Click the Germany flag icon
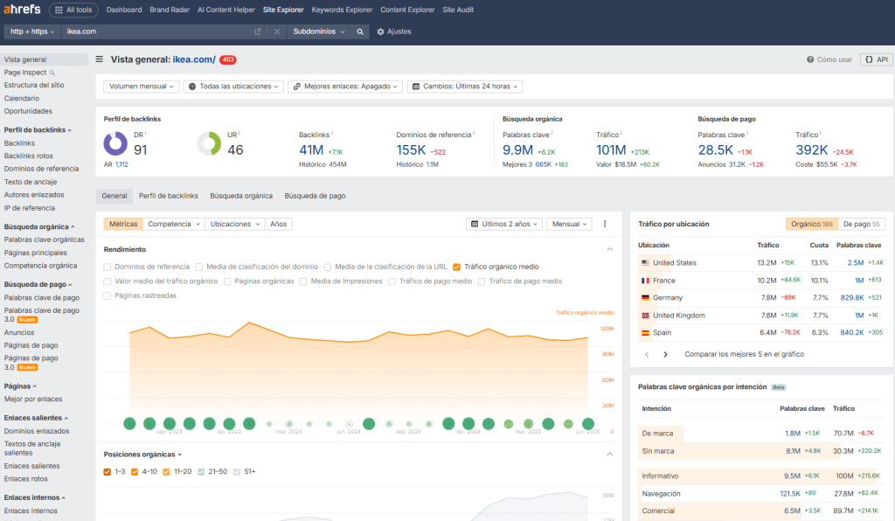The width and height of the screenshot is (895, 521). (646, 298)
